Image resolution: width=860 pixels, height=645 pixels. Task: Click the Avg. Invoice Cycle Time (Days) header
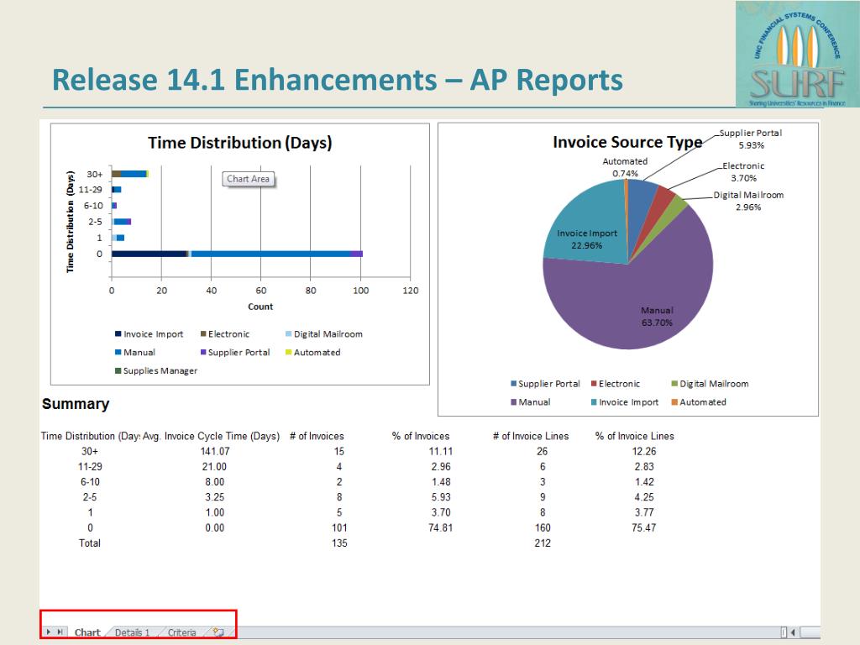(x=211, y=436)
